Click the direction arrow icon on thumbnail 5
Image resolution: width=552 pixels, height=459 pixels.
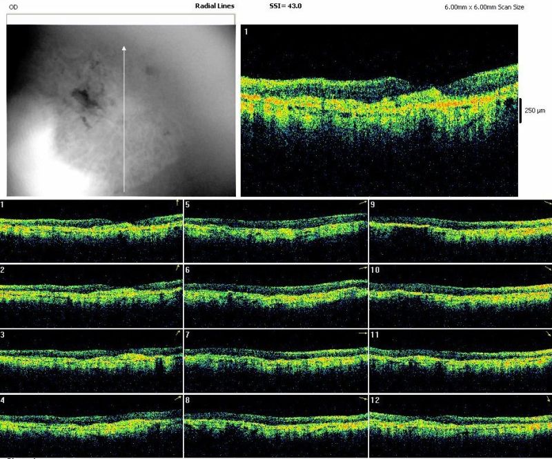[363, 203]
